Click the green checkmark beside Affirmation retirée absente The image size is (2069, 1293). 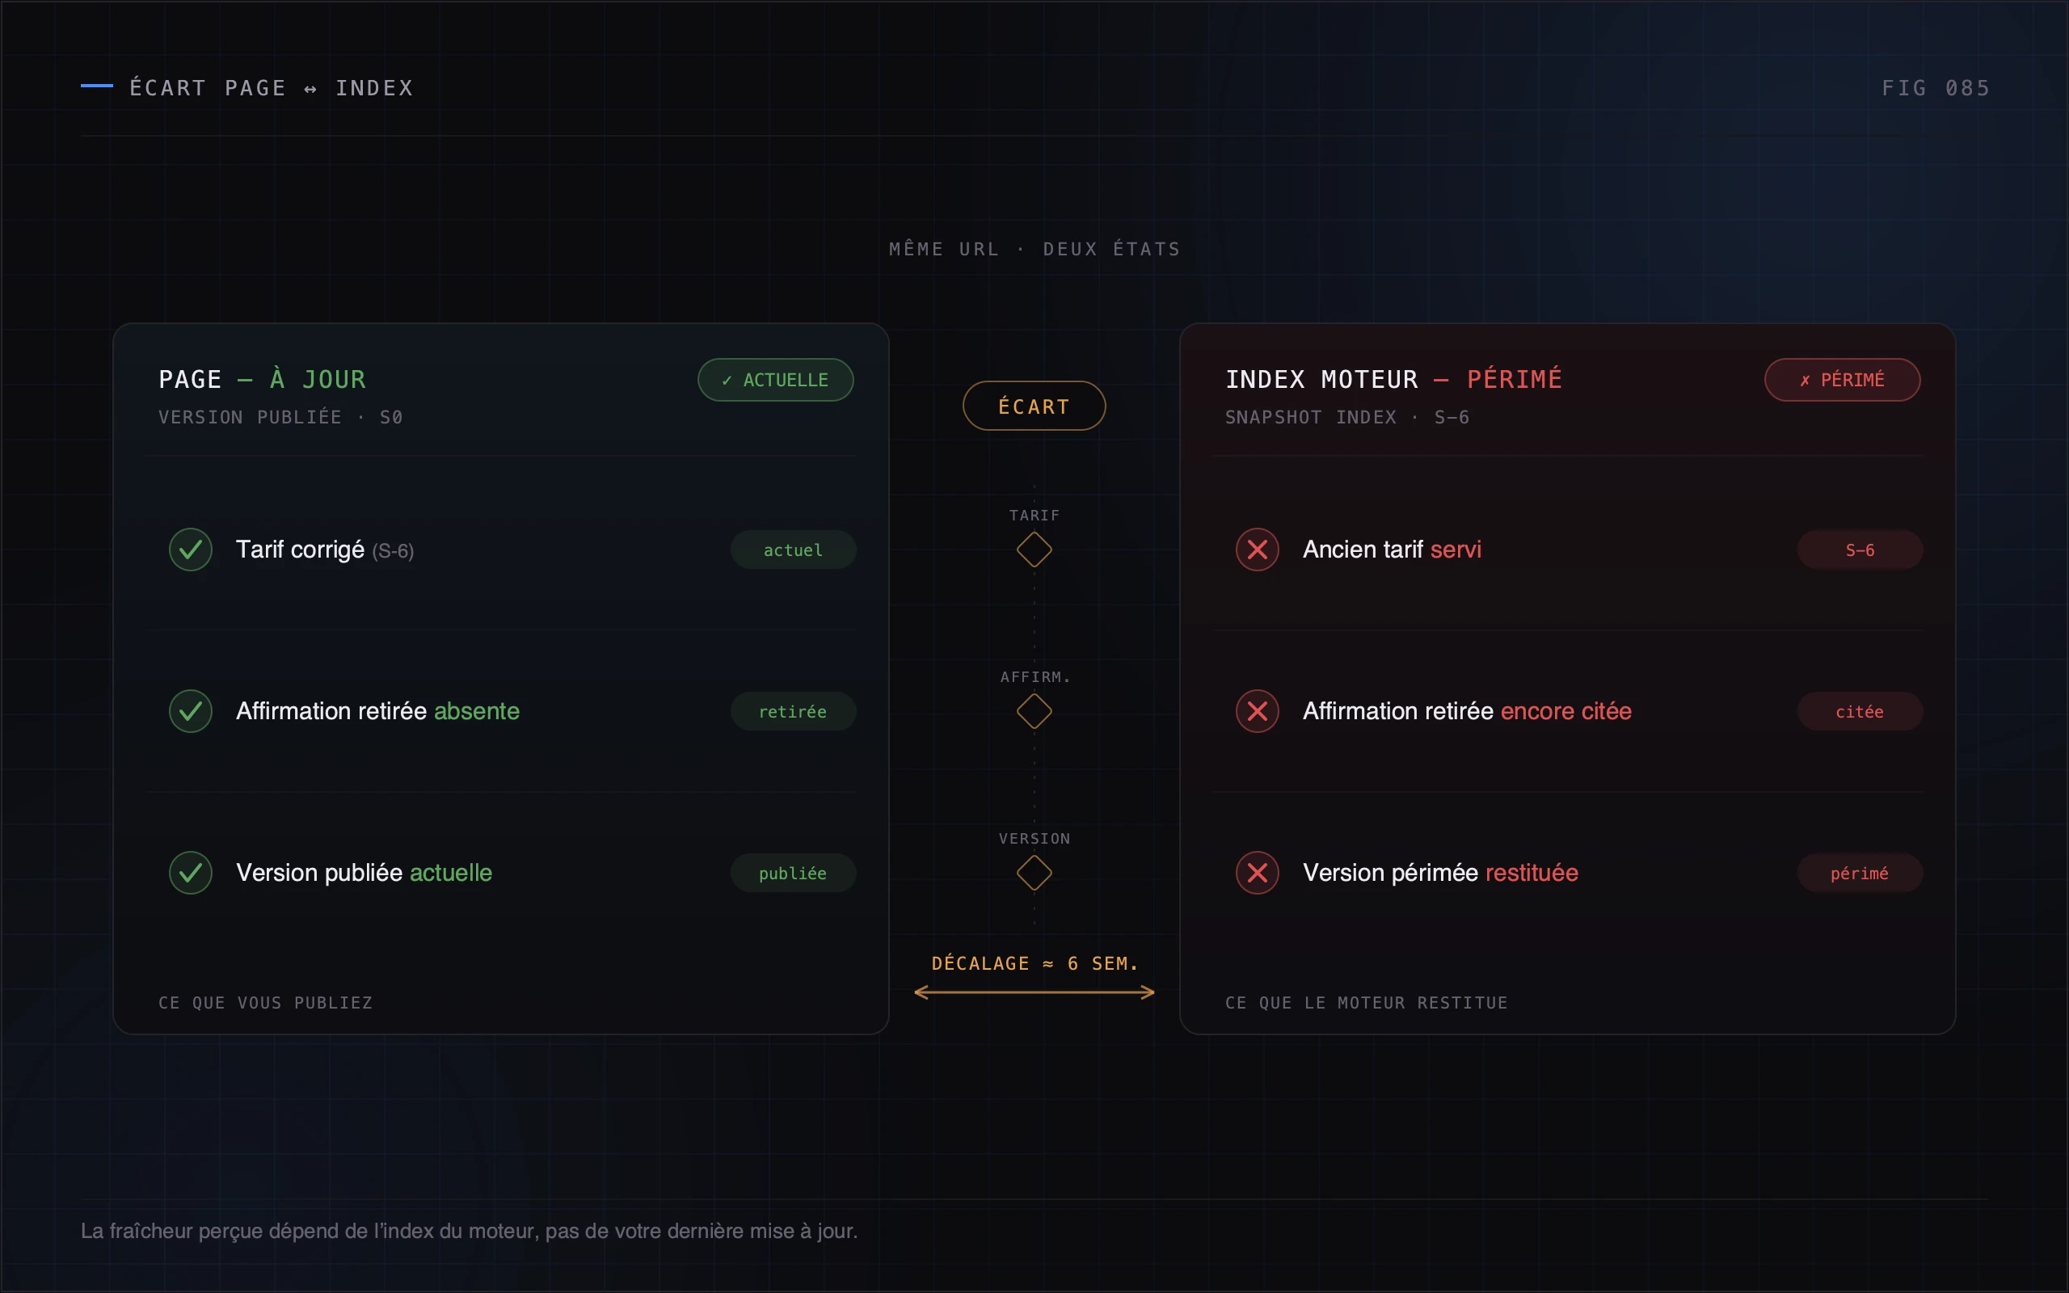(x=191, y=710)
